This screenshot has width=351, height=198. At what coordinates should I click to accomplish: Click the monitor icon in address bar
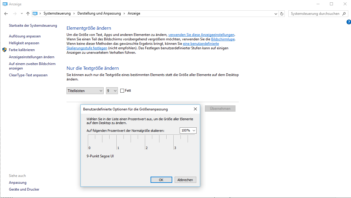[35, 13]
